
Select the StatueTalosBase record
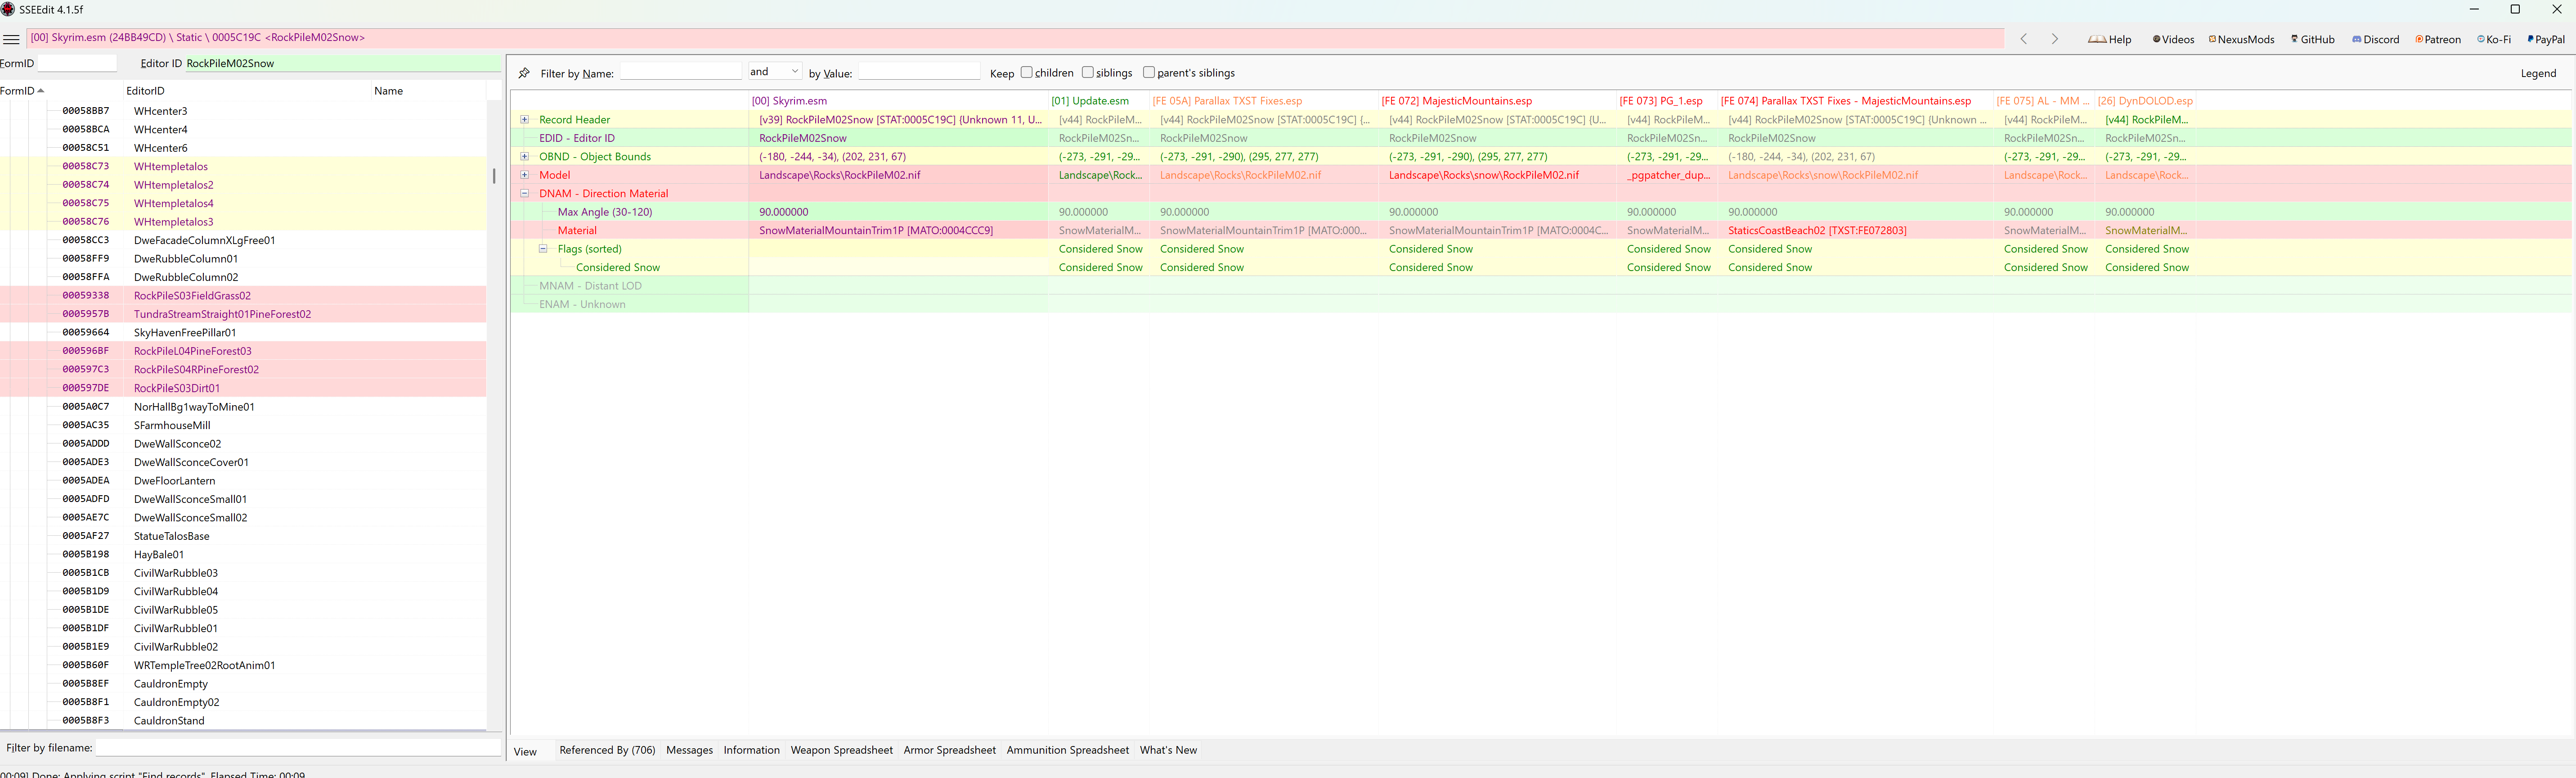click(171, 536)
